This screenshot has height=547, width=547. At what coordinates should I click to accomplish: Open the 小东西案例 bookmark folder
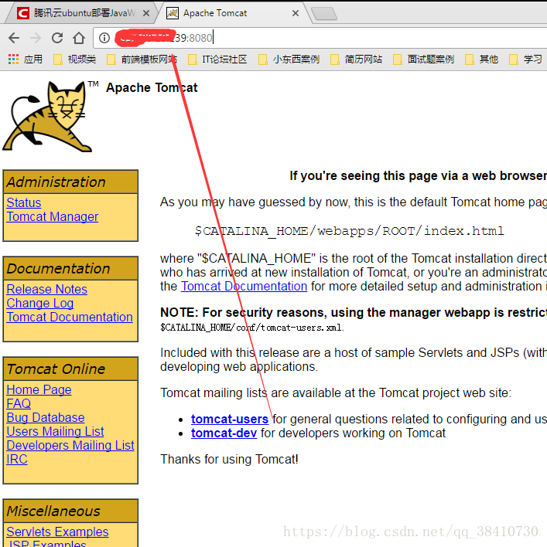(x=289, y=59)
